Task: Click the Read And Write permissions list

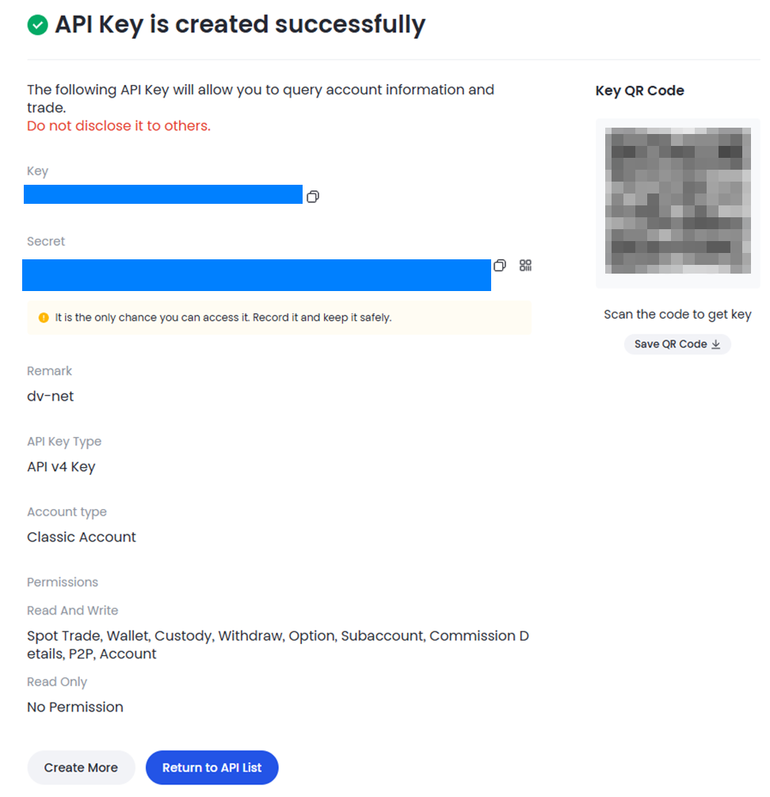Action: (x=277, y=645)
